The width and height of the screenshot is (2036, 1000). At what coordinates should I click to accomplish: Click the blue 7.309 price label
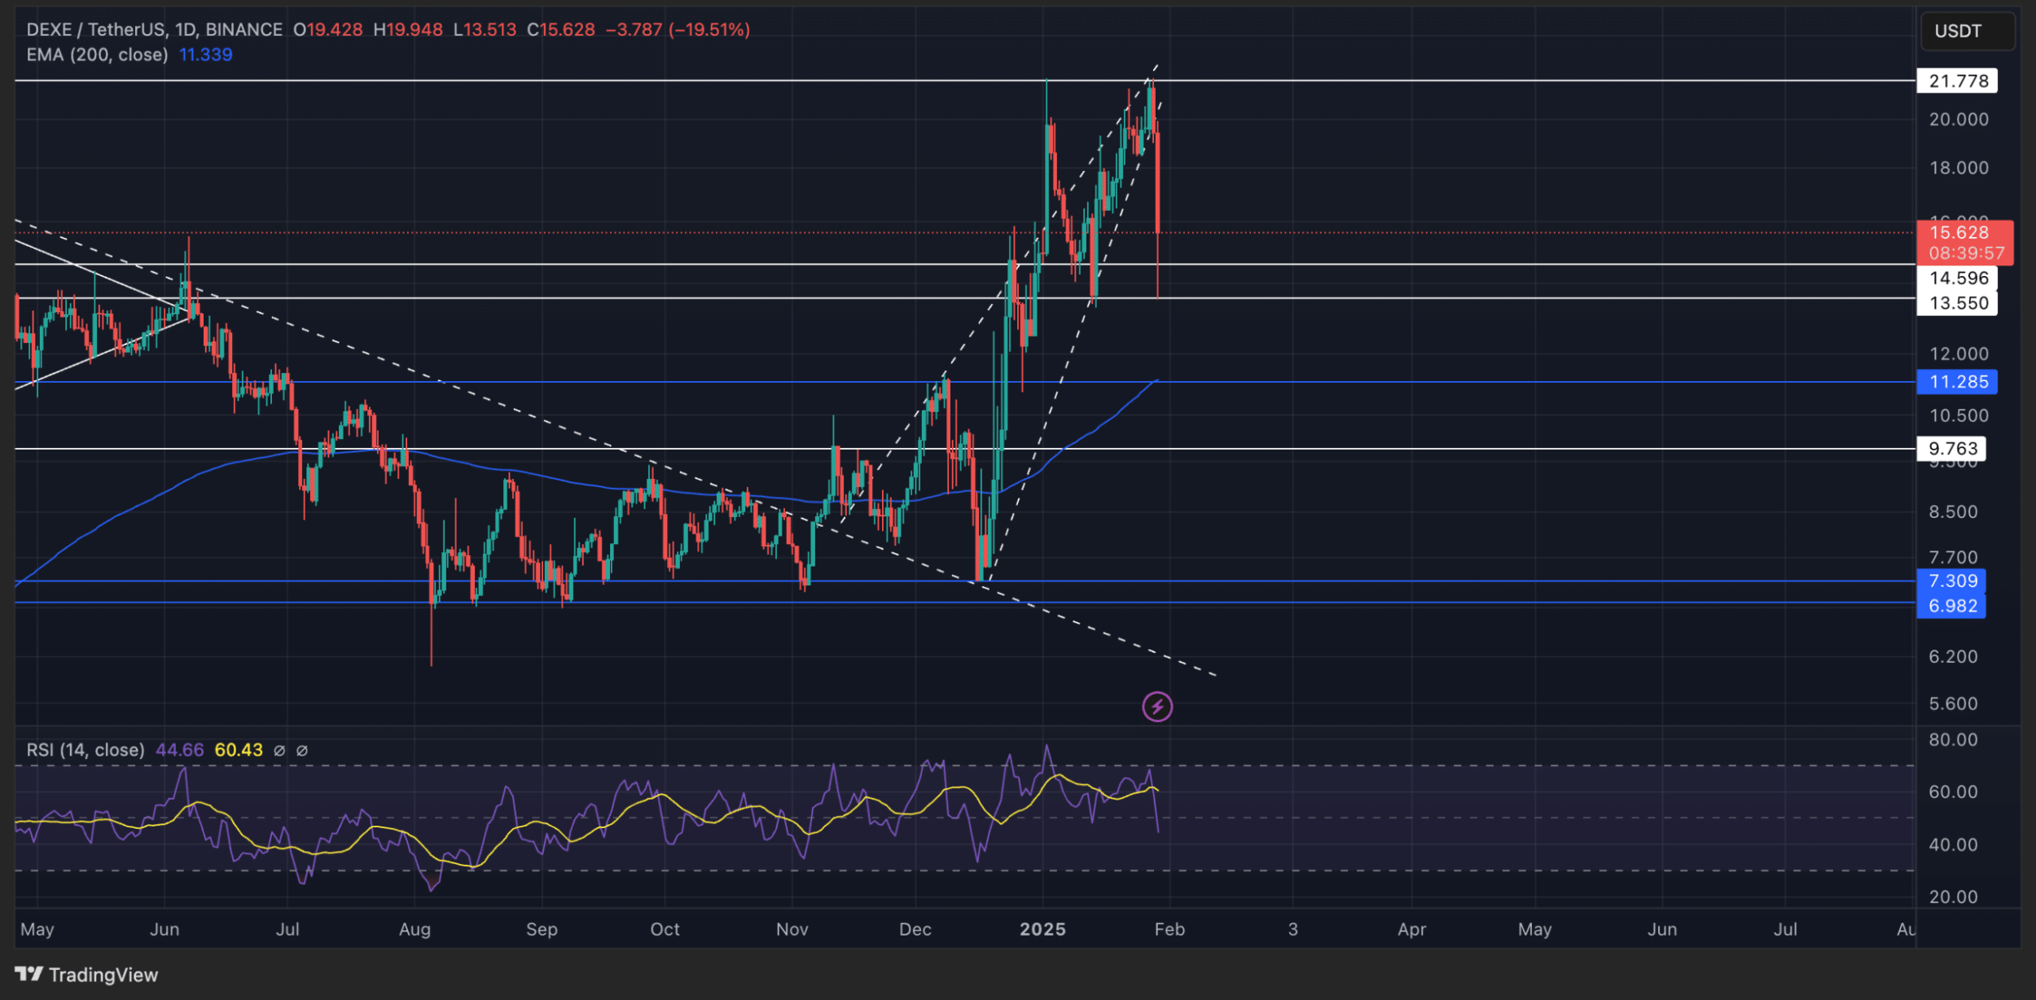[1951, 581]
